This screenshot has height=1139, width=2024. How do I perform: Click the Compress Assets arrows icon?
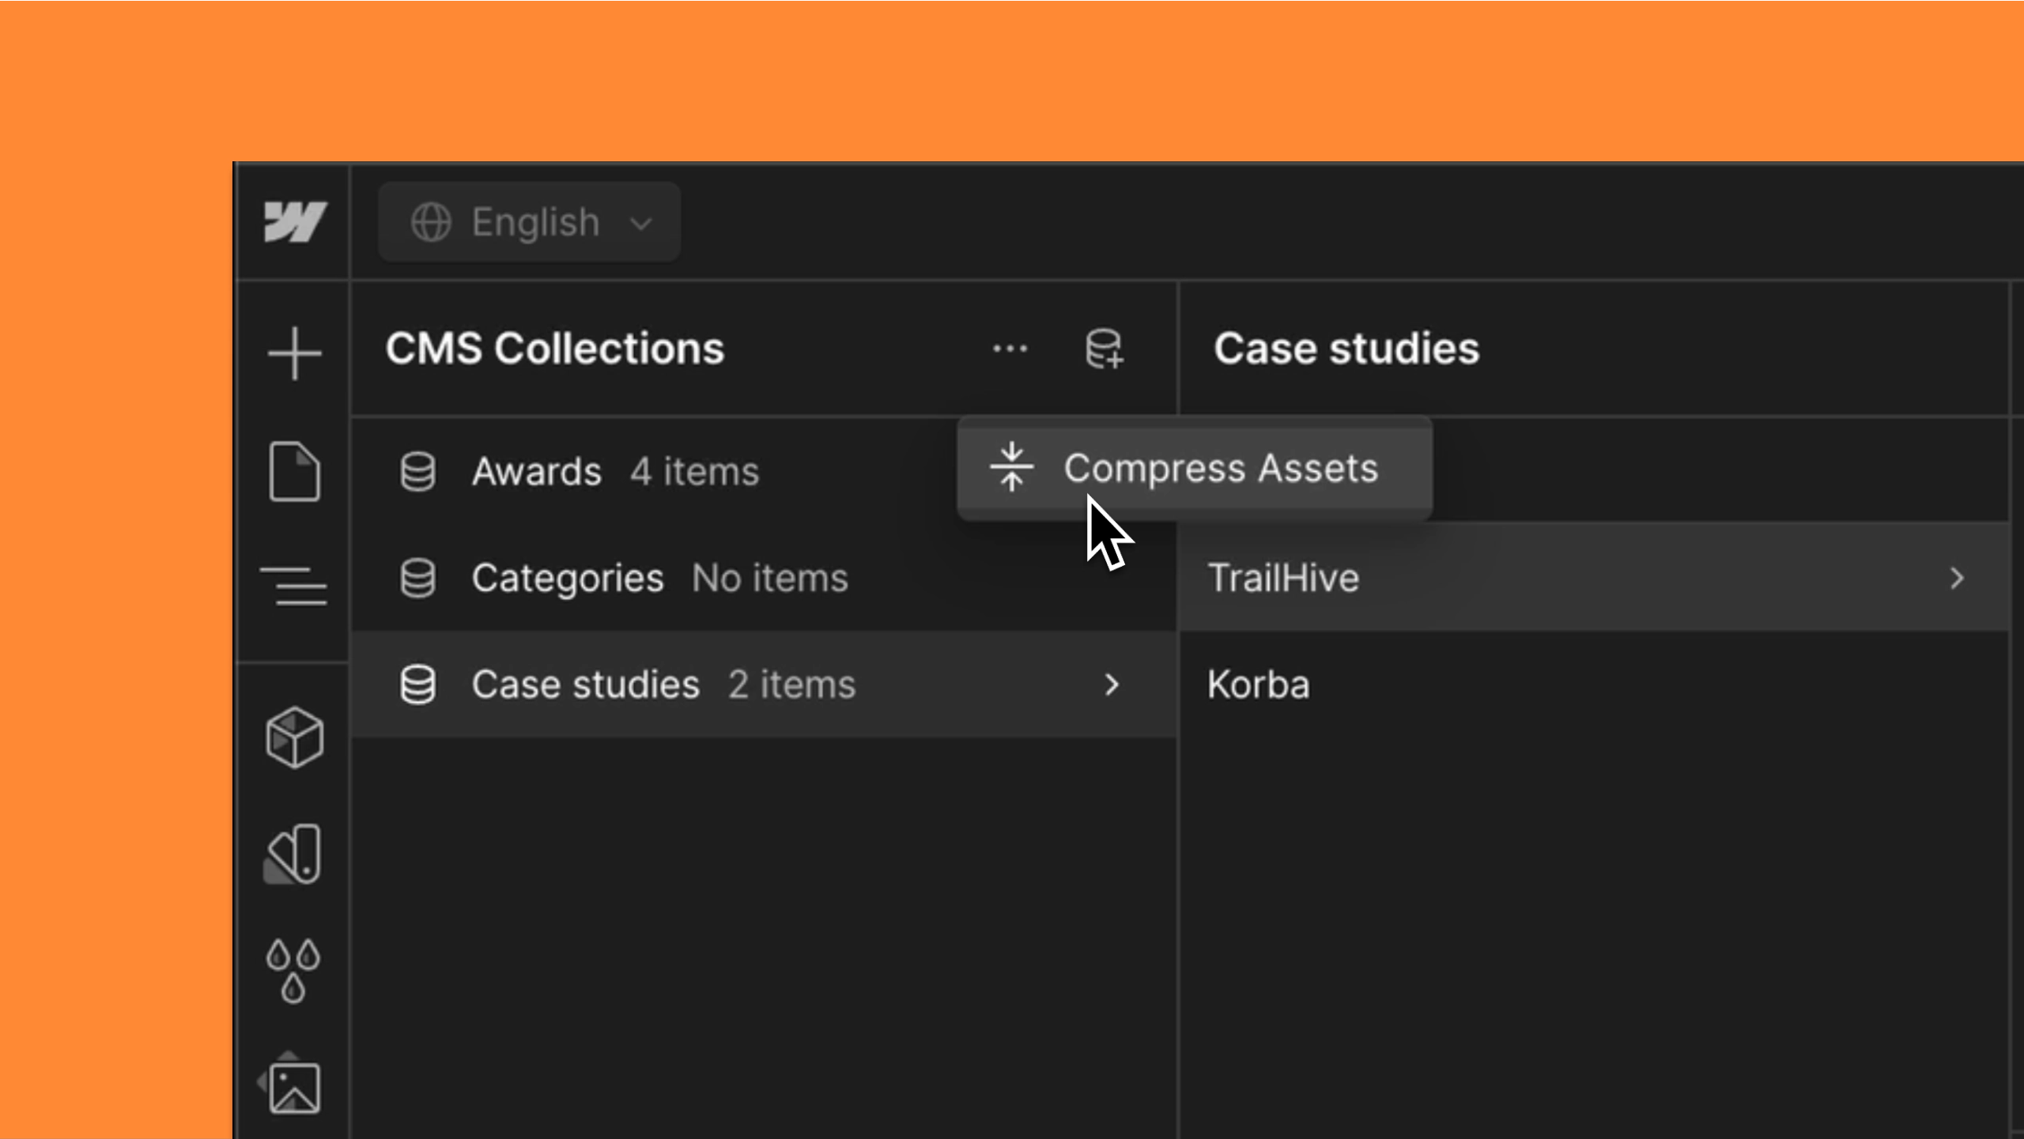click(1013, 467)
